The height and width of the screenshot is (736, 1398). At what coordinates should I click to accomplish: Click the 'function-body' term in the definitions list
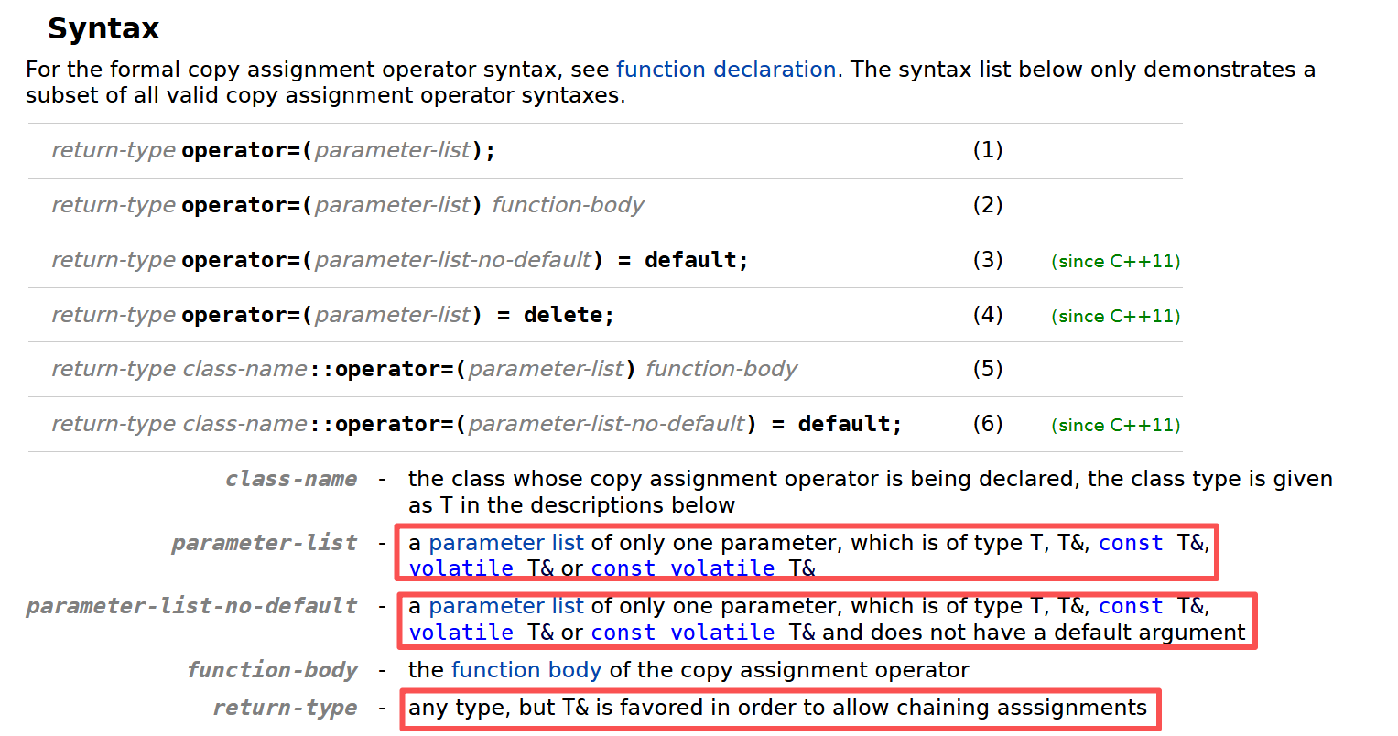[272, 670]
